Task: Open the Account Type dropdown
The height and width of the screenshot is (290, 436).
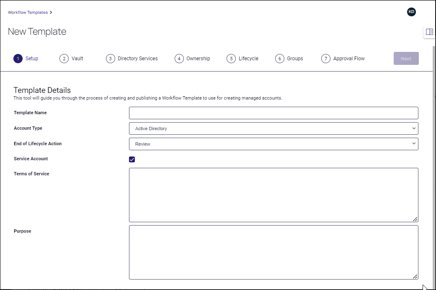Action: point(273,128)
